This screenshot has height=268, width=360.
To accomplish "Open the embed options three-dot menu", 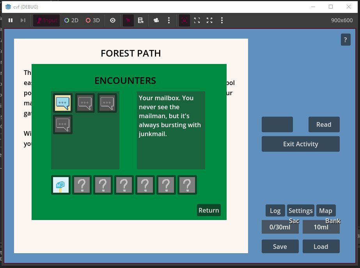I will click(x=222, y=20).
